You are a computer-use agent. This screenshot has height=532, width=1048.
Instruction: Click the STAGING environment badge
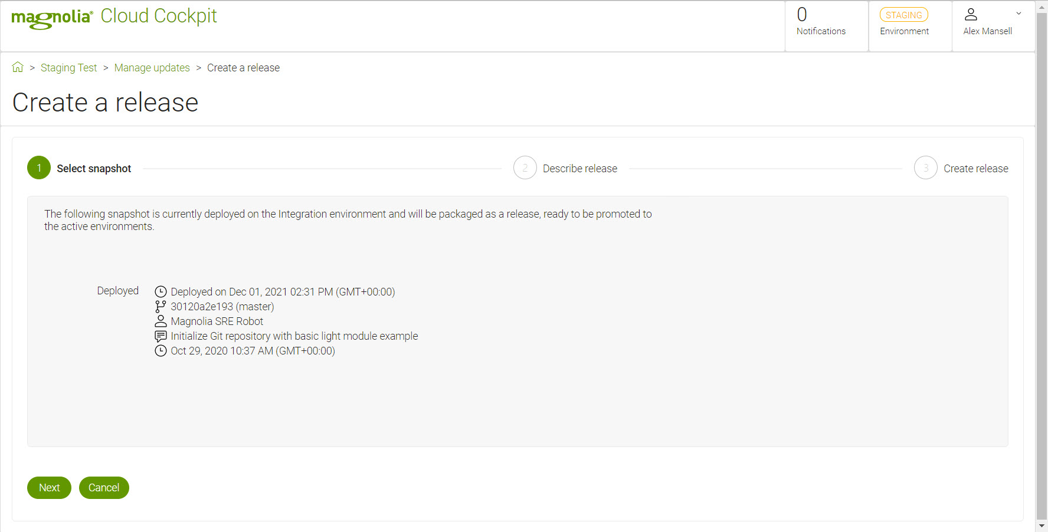tap(903, 15)
